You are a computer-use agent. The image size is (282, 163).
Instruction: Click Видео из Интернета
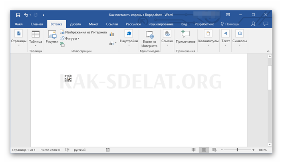pyautogui.click(x=149, y=39)
